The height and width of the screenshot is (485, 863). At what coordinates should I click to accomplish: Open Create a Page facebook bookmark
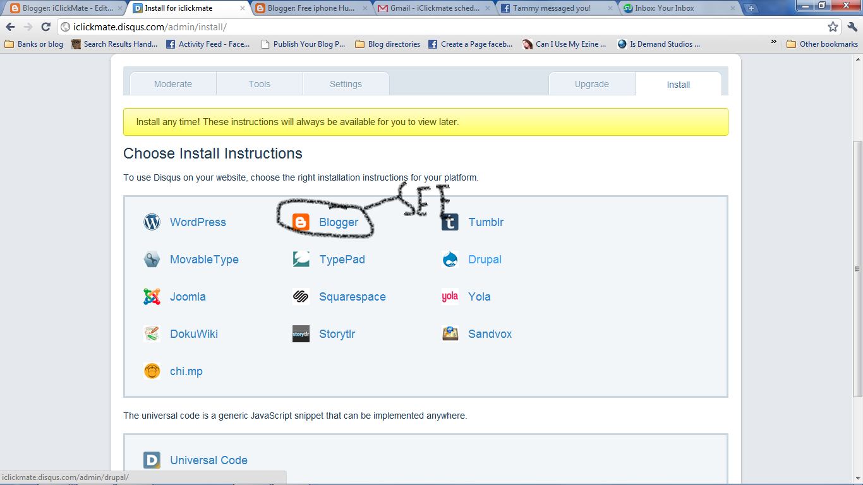(471, 44)
